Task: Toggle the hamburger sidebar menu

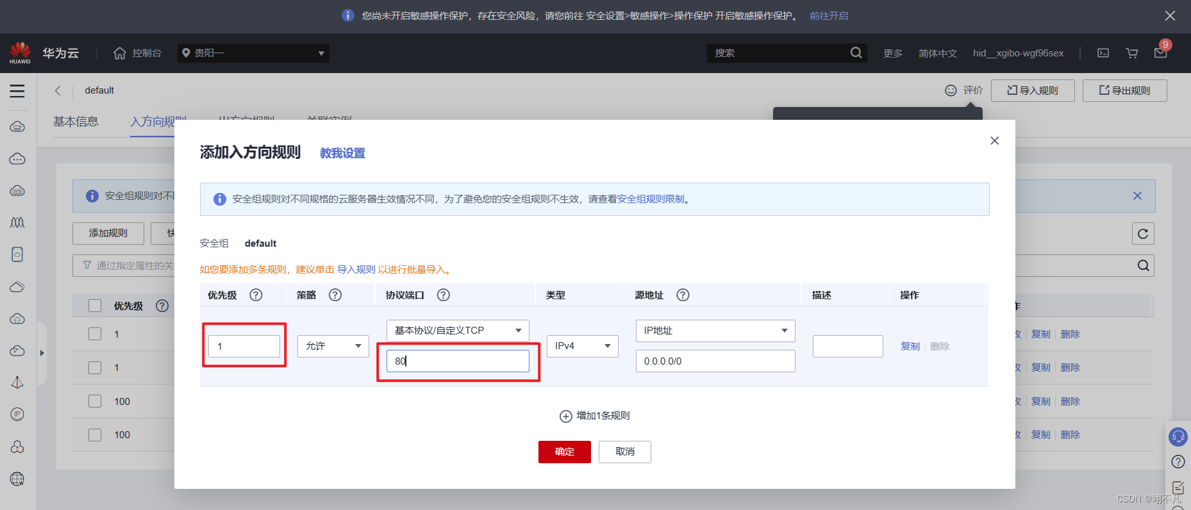Action: (17, 91)
